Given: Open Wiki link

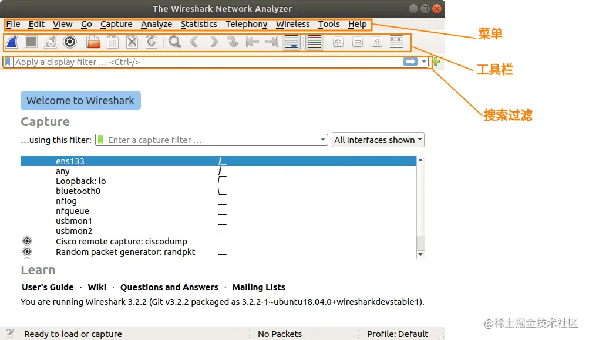Looking at the screenshot, I should pos(97,287).
